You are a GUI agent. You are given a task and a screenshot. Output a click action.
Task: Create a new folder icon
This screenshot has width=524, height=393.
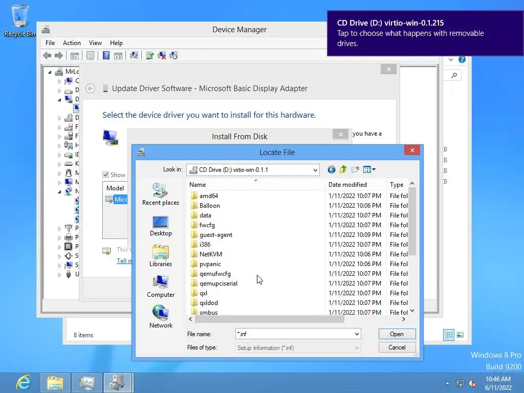tap(355, 170)
